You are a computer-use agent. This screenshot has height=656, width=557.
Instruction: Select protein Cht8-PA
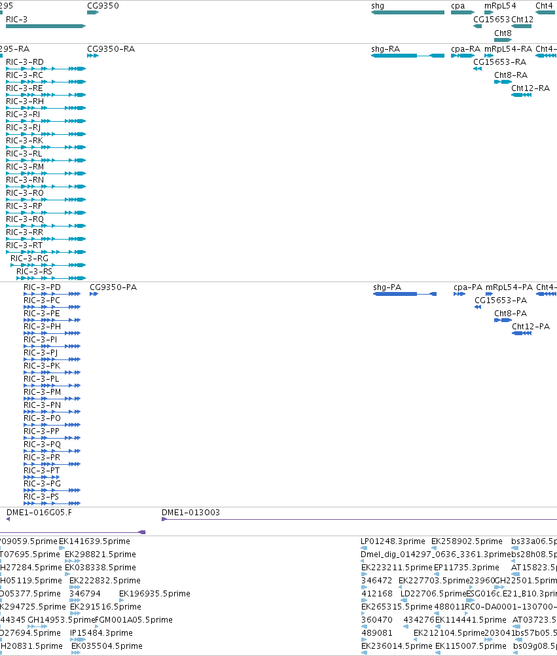(503, 320)
